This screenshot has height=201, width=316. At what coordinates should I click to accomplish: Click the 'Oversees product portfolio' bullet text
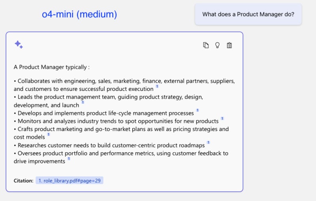coord(121,157)
